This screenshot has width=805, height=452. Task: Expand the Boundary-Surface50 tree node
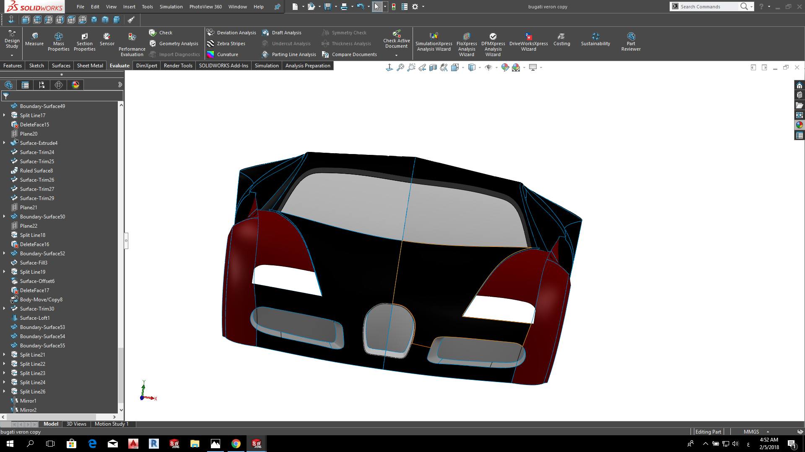(4, 216)
